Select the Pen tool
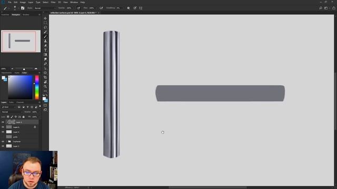 45,64
